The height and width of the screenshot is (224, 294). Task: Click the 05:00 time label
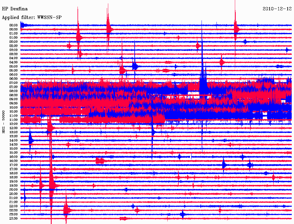tap(13, 66)
